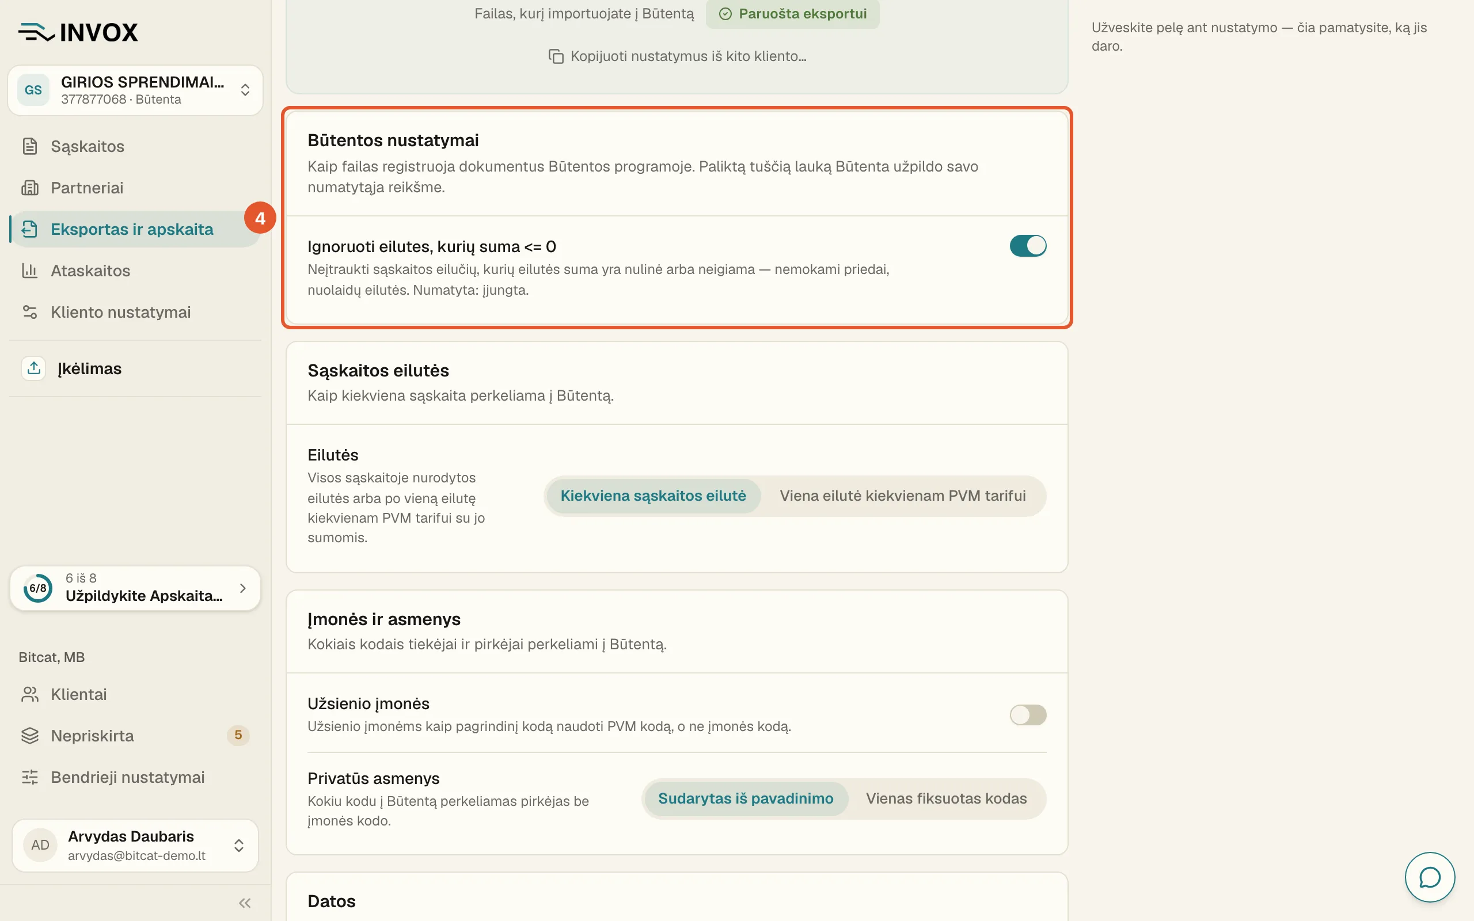Go to Partneriai section

coord(135,188)
